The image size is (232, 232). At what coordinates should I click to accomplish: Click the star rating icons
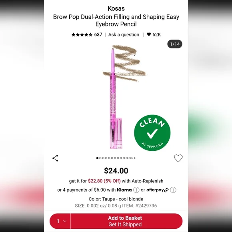pos(82,35)
